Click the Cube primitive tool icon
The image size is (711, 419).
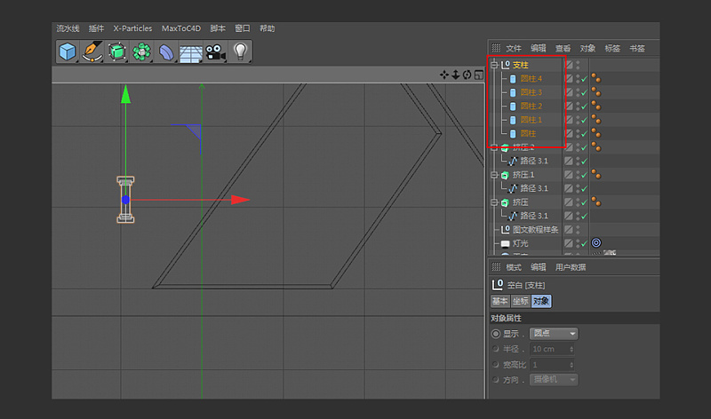(x=68, y=51)
